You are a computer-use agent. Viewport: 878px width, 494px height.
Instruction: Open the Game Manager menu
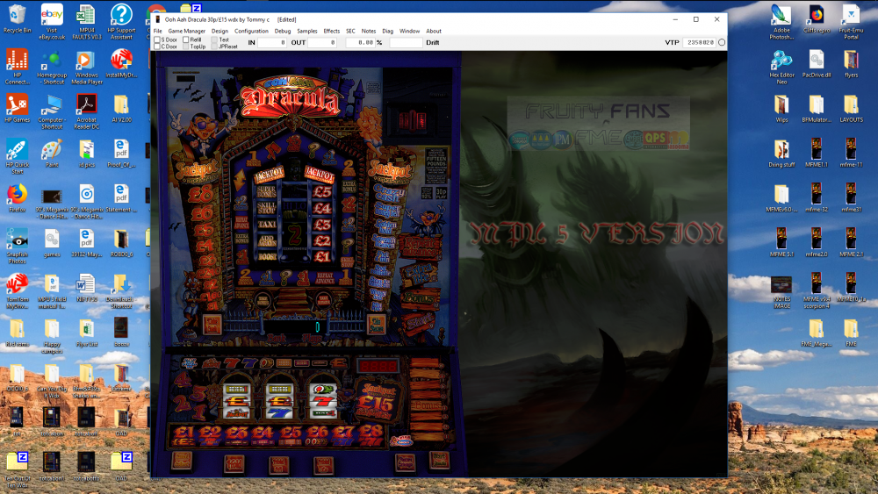coord(187,31)
